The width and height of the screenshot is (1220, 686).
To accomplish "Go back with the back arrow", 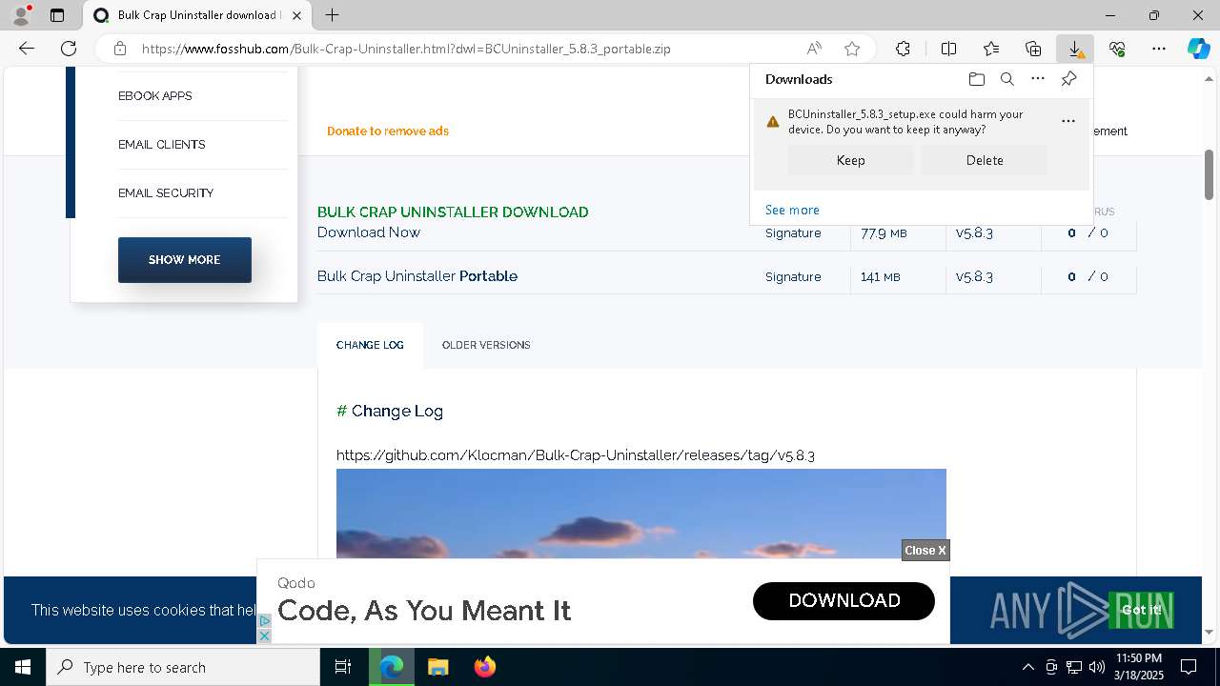I will 27,49.
